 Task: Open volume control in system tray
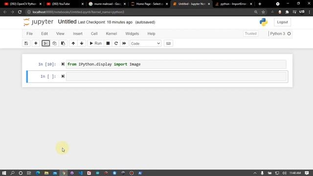(284, 173)
